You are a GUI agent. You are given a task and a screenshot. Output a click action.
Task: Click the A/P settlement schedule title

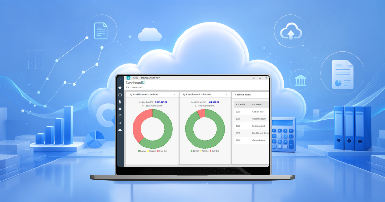(143, 95)
